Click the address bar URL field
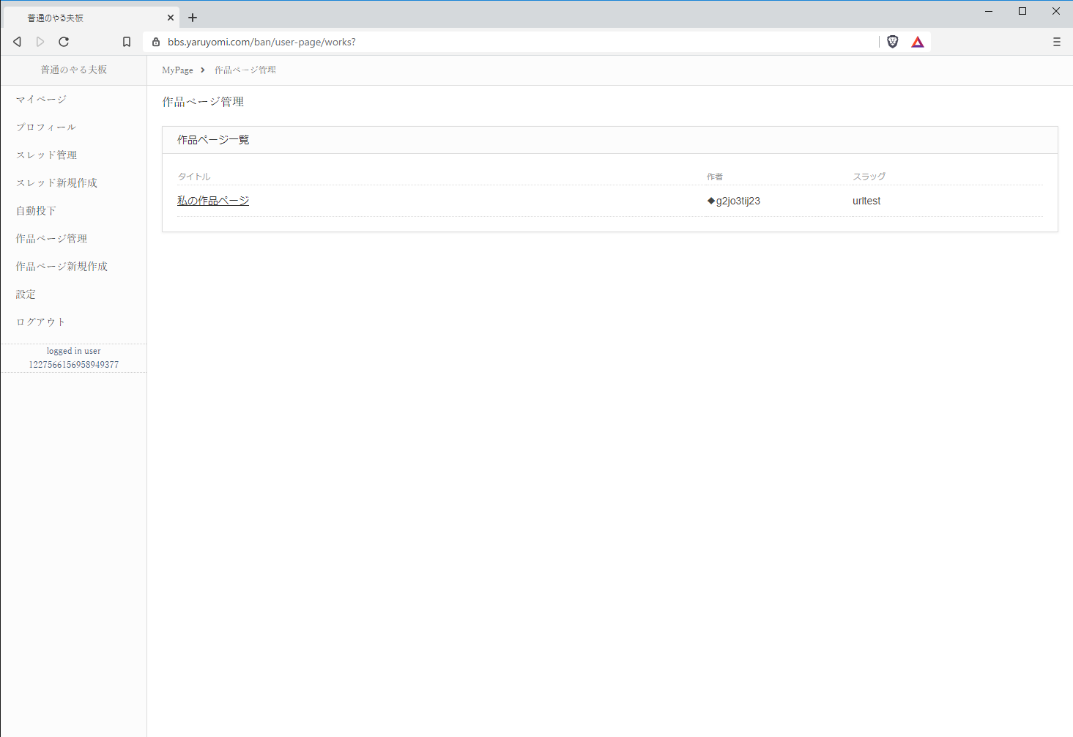 click(513, 42)
